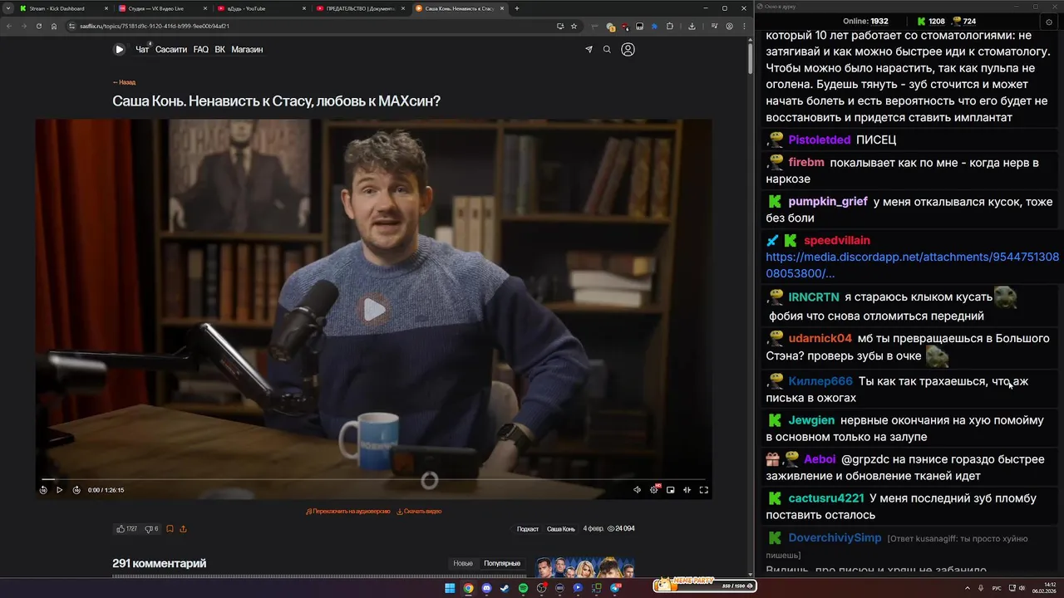Dislike the video with thumbs down
The width and height of the screenshot is (1064, 598).
151,529
